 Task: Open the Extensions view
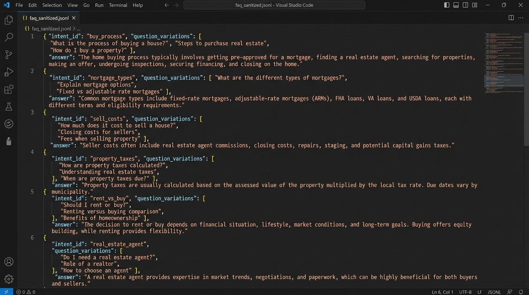[8, 89]
